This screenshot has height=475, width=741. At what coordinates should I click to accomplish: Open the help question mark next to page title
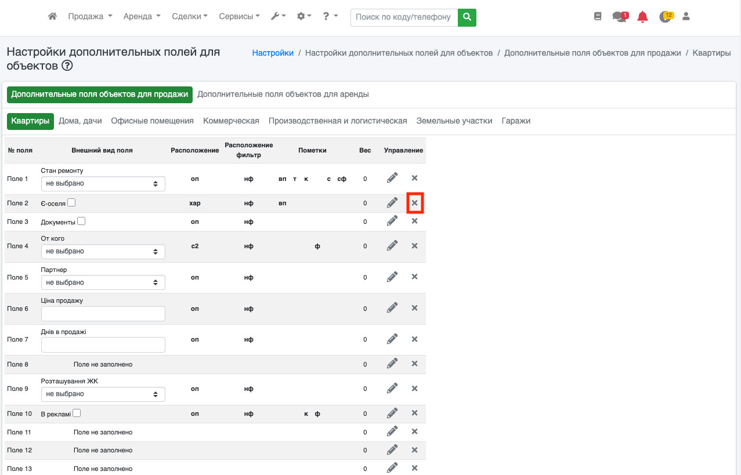[67, 66]
